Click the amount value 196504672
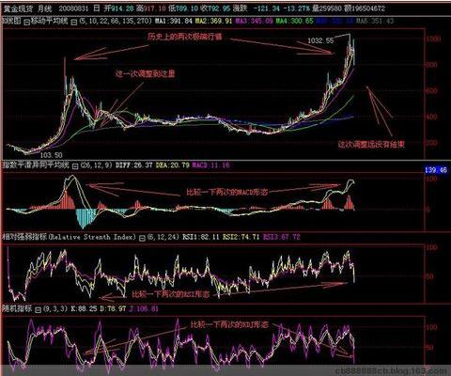 (368, 8)
